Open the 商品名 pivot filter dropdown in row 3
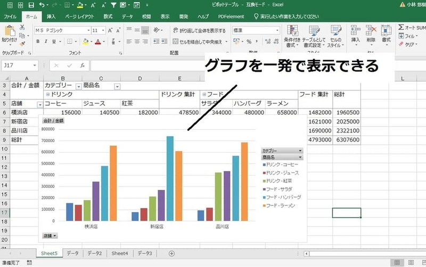 pyautogui.click(x=117, y=87)
